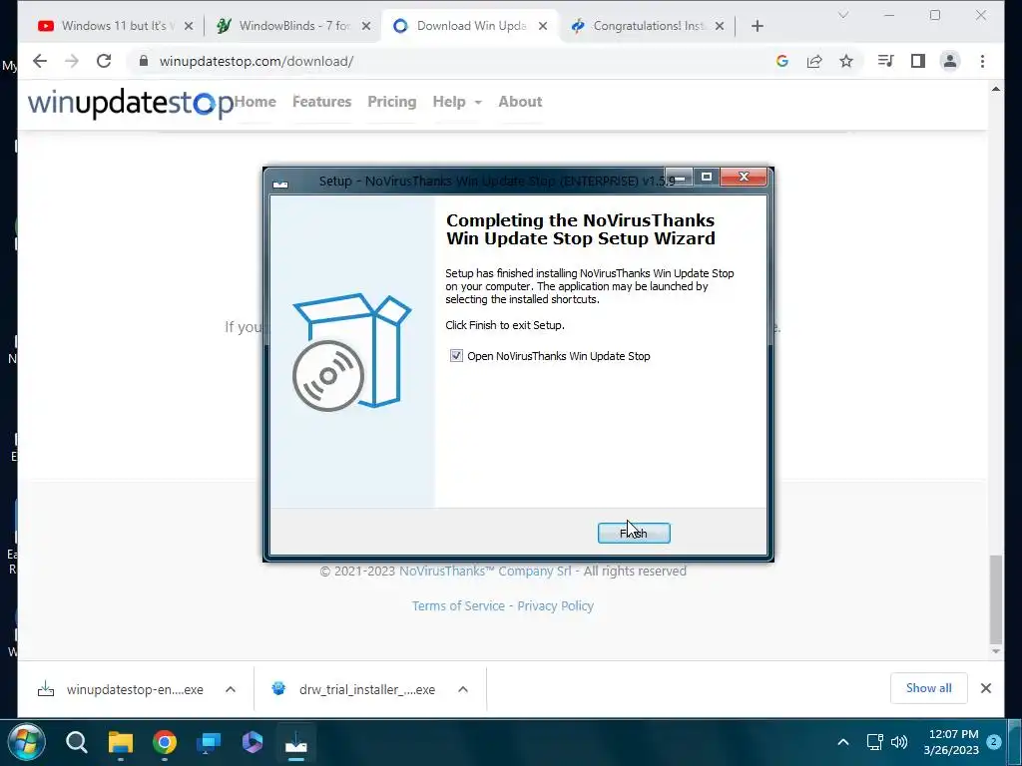
Task: Open the purple hexagon taskbar app
Action: pos(253,742)
